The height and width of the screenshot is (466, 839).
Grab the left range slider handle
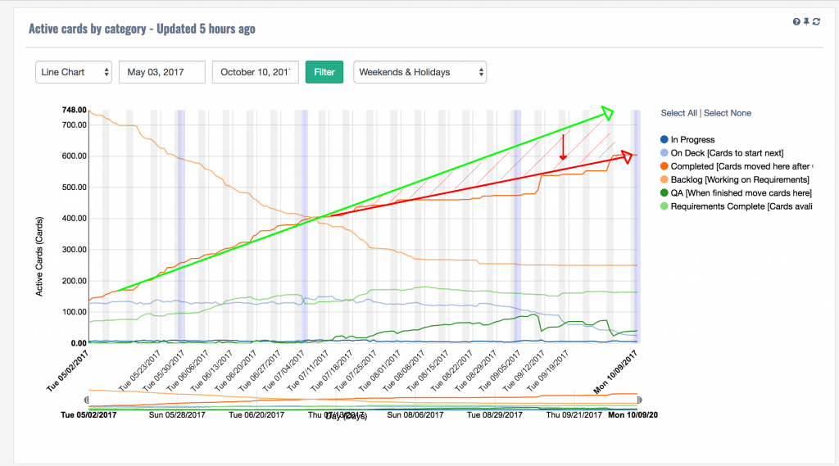pyautogui.click(x=87, y=400)
